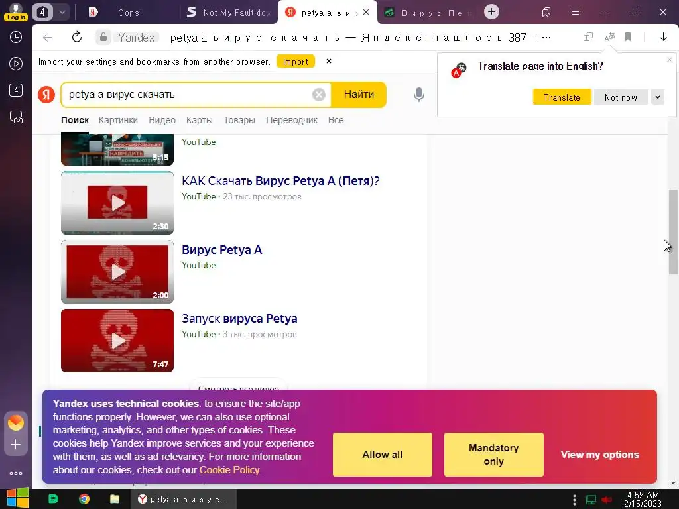Open the media player sidebar icon
Viewport: 679px width, 509px height.
(x=16, y=64)
